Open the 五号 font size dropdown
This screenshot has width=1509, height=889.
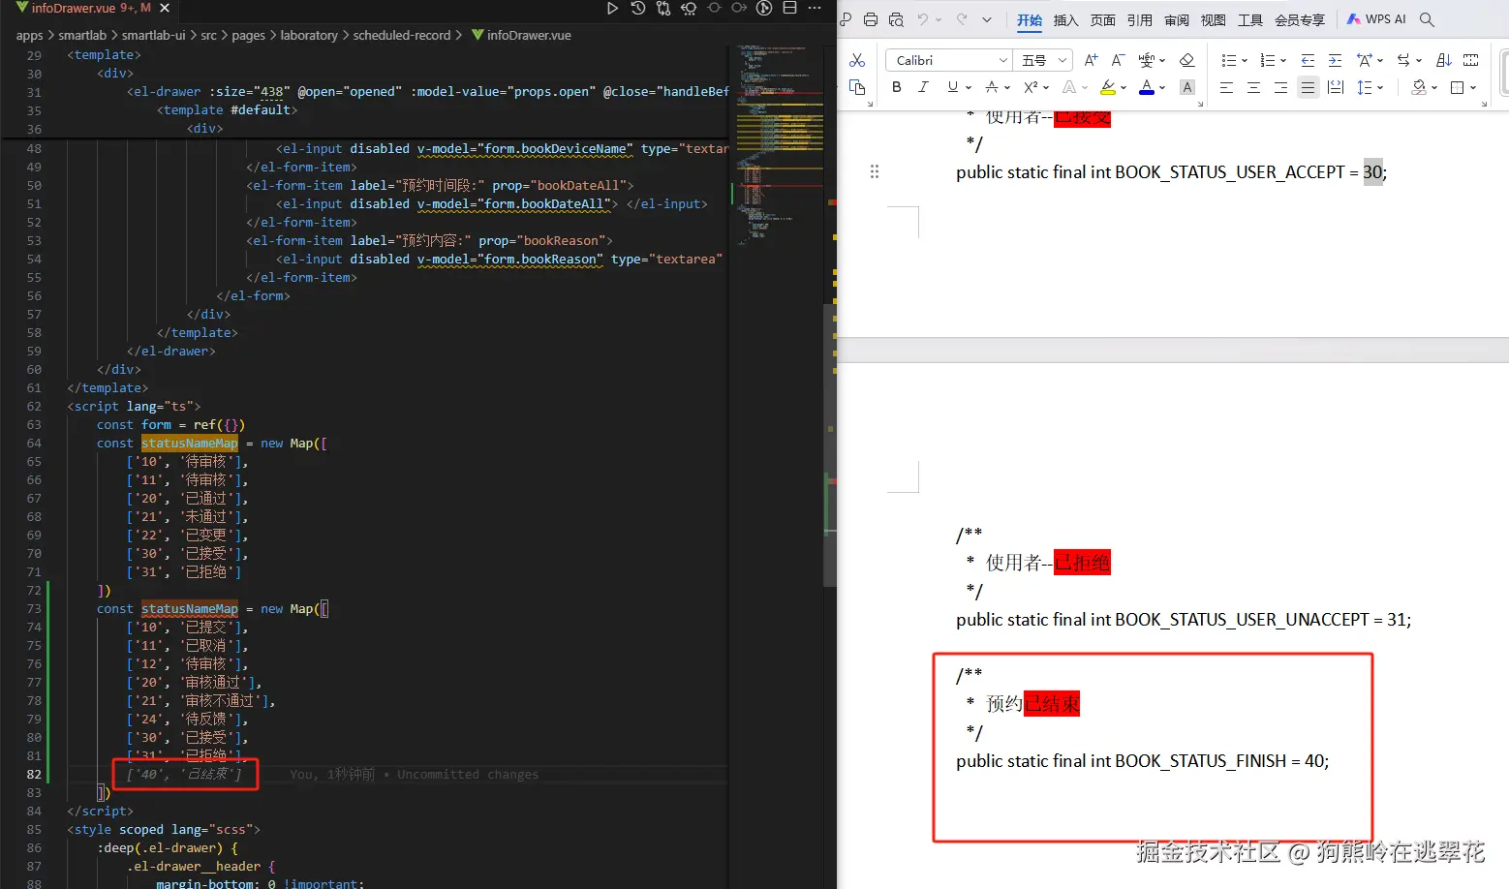pyautogui.click(x=1062, y=60)
